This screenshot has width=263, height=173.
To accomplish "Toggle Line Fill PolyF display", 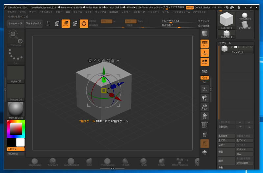I will 204,125.
